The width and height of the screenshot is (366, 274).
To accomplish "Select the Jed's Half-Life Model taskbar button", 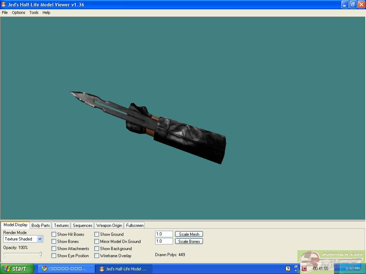I will (x=124, y=269).
